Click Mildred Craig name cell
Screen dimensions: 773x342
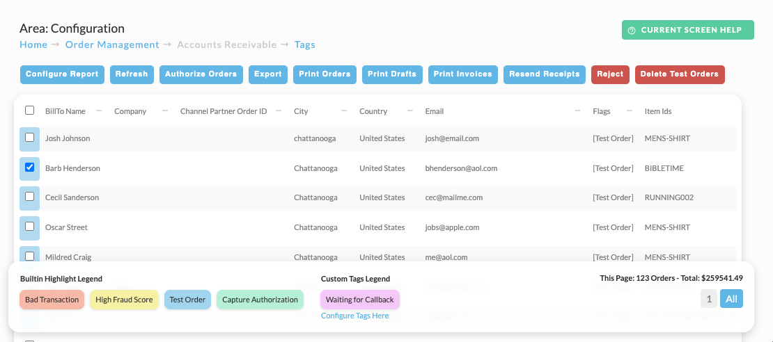click(68, 257)
